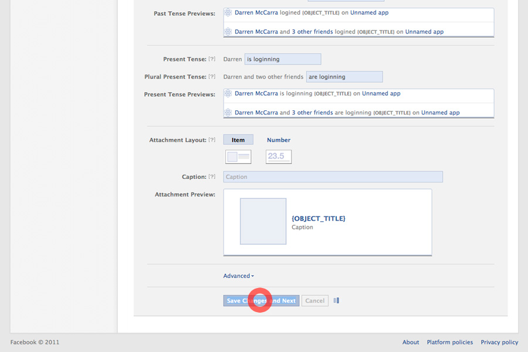Click the Number layout 23.5 icon

278,157
